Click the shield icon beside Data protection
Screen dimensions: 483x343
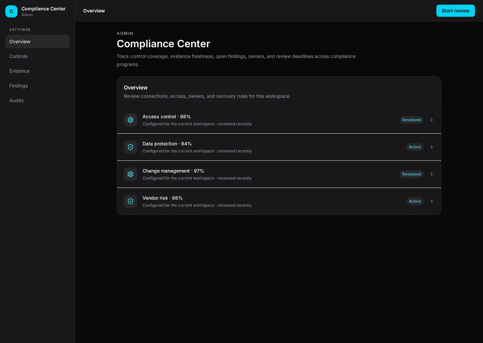[x=130, y=147]
